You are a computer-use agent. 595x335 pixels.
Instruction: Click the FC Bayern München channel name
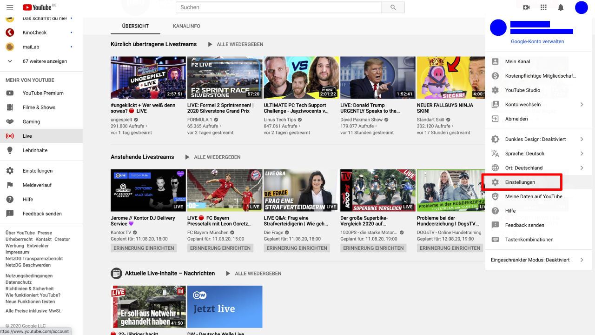[208, 232]
